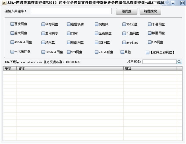Tick the good.gd checkbox
Image resolution: width=186 pixels, height=144 pixels.
click(x=124, y=42)
